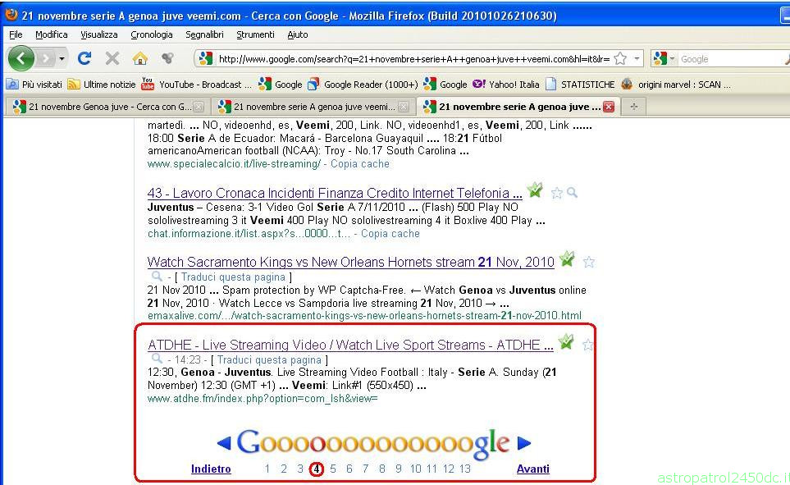Open the Yahoo! Italia bookmark
Screen dimensions: 790x485
pos(506,85)
